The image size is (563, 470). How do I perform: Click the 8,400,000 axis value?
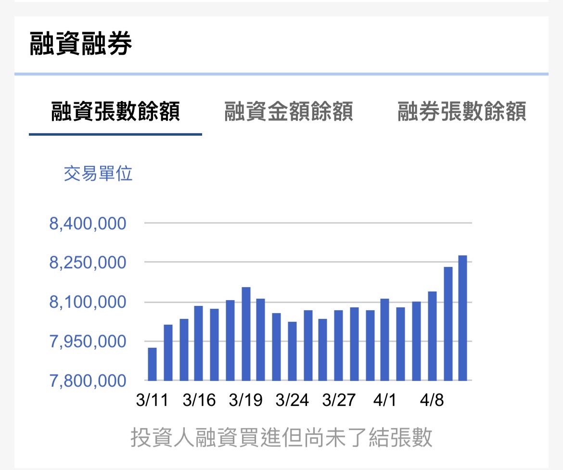point(88,223)
